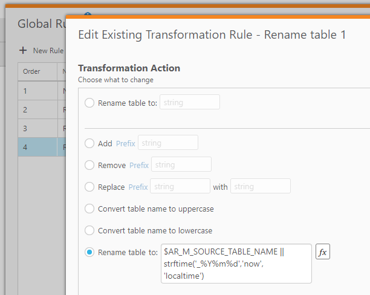
Task: Select the top 'Rename table to' radio option
Action: pos(89,103)
